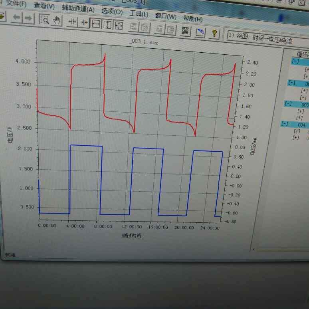
Task: Click the 2.40 current axis tick
Action: [x=253, y=62]
